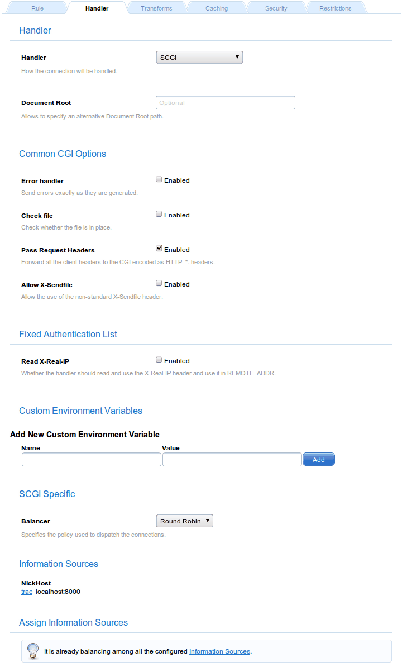Open the Balancer Round Robin dropdown
This screenshot has height=672, width=402.
pos(184,521)
